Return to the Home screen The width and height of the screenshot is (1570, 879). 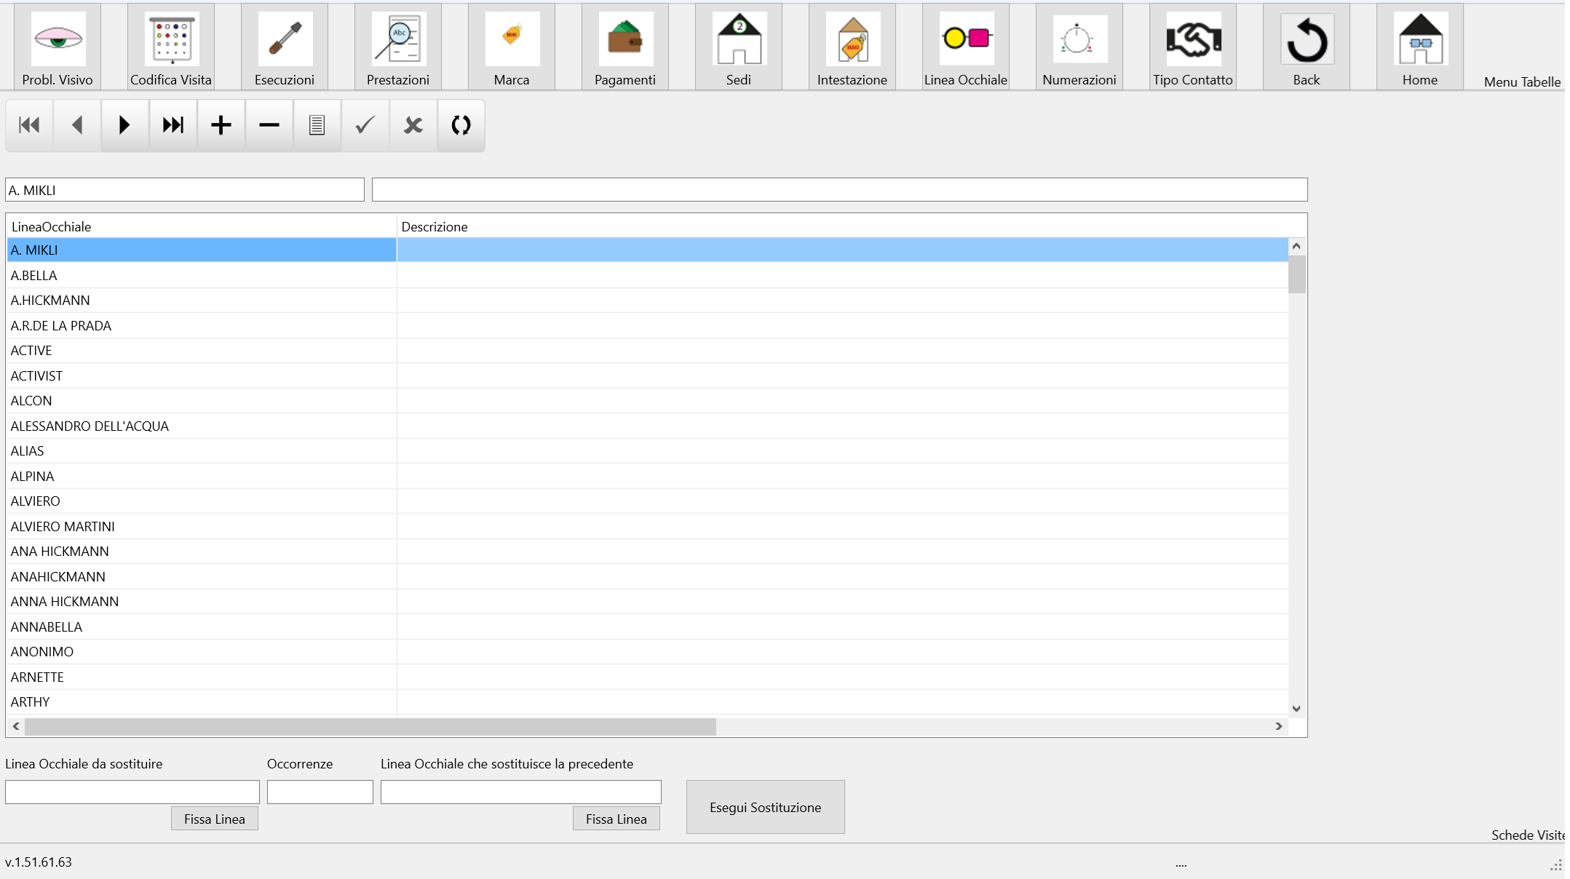1420,47
